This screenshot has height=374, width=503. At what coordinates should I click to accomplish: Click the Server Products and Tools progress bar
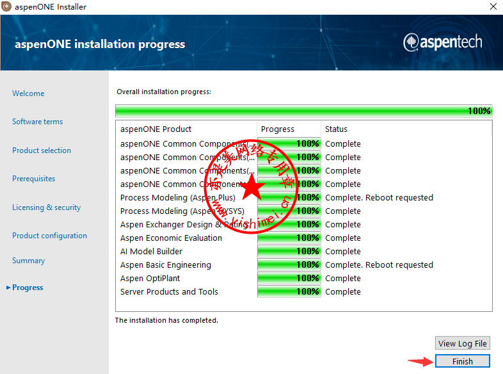289,291
